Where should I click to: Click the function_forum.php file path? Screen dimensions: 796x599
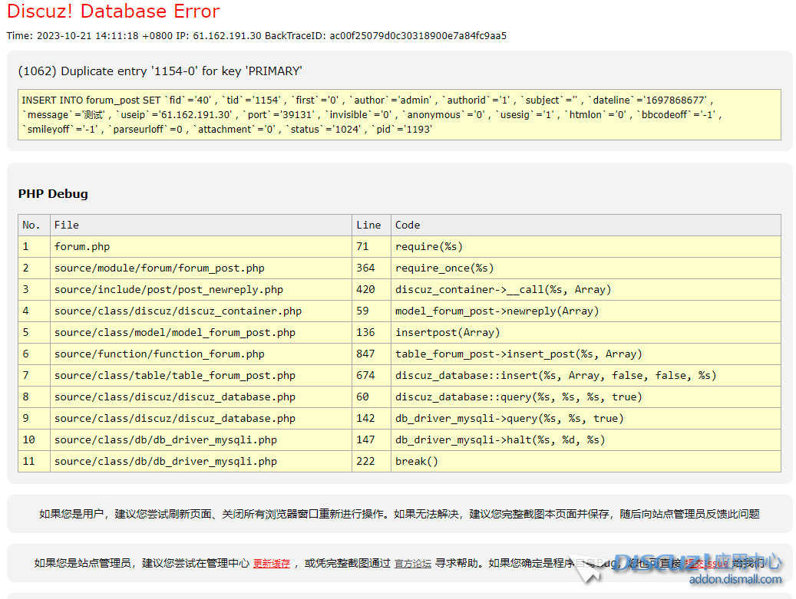pos(159,354)
